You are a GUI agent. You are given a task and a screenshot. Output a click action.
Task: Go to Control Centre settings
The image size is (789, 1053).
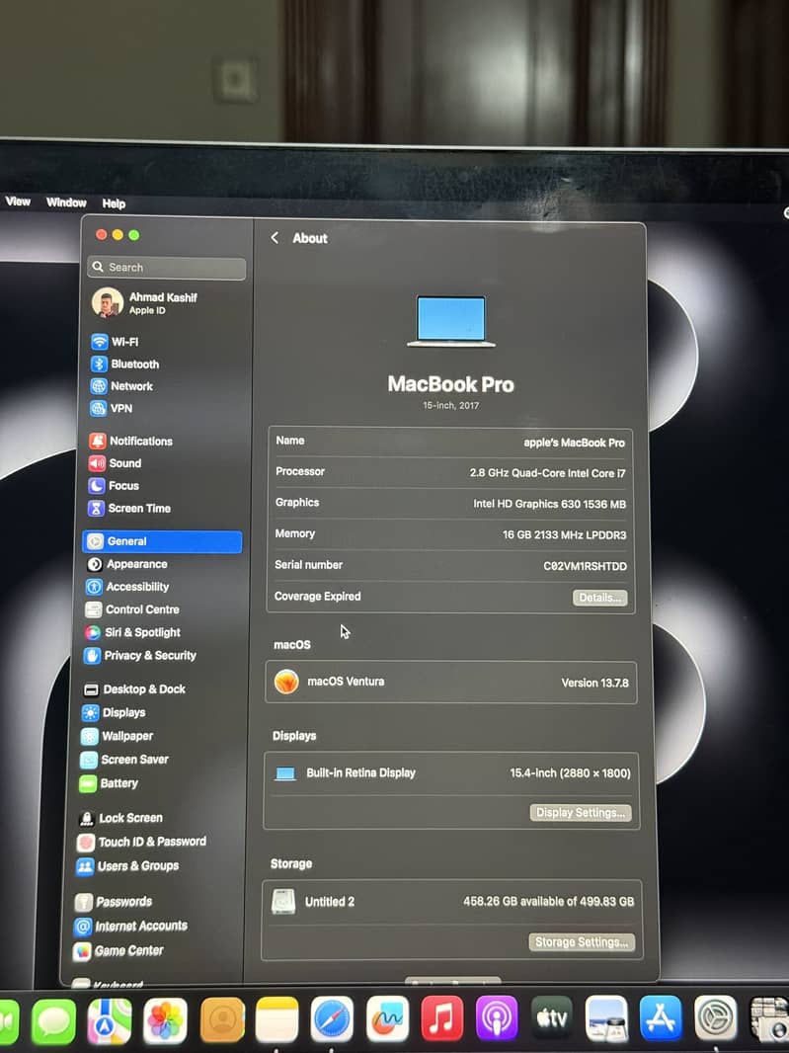[x=131, y=609]
